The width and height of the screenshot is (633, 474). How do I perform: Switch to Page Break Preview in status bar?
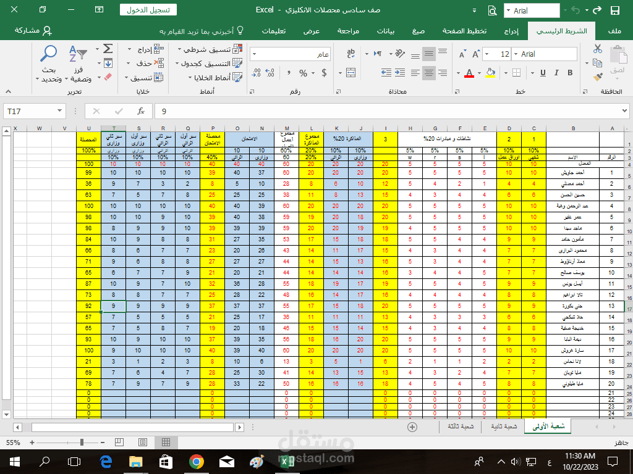pos(119,442)
